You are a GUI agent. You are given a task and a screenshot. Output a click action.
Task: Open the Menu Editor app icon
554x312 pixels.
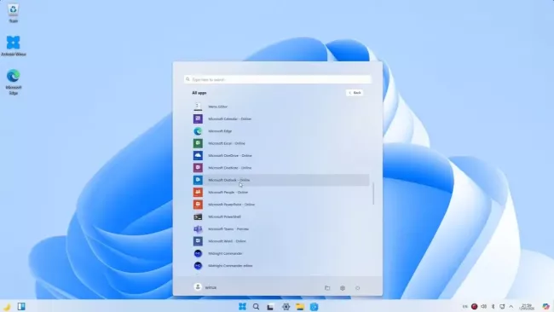pyautogui.click(x=198, y=107)
